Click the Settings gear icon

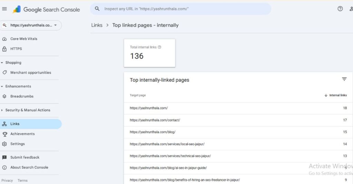pyautogui.click(x=4, y=144)
